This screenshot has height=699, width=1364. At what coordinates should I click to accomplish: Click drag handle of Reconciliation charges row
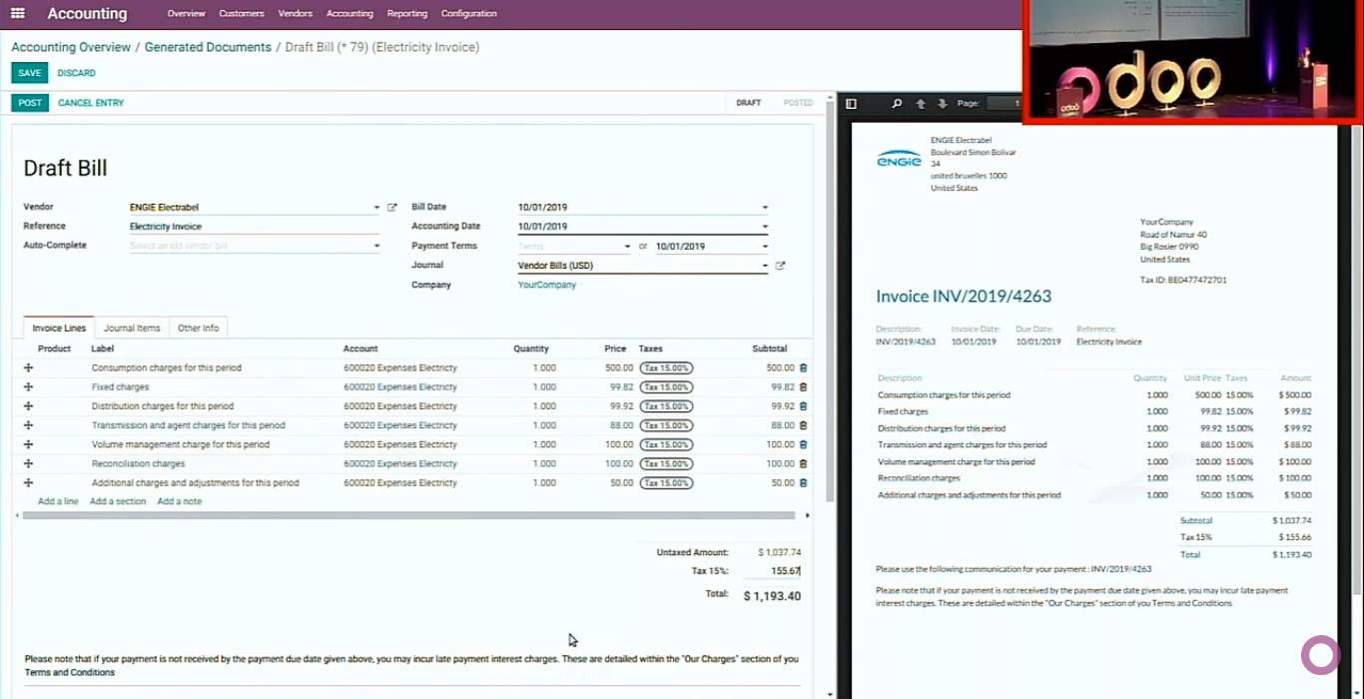coord(29,464)
